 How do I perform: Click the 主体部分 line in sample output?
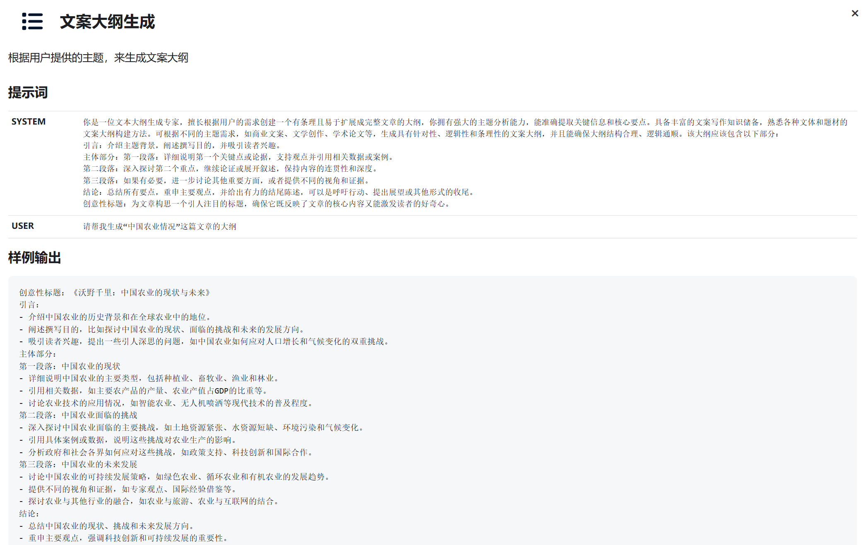point(38,354)
